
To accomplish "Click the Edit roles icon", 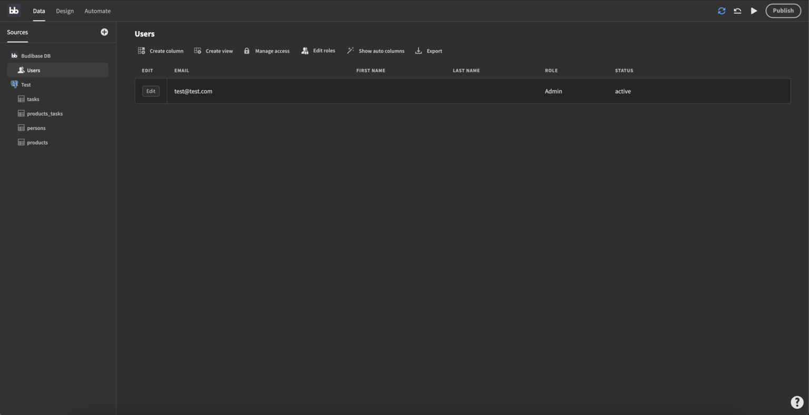I will pos(304,50).
